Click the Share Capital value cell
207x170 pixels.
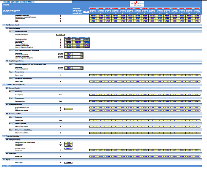pyautogui.click(x=68, y=163)
